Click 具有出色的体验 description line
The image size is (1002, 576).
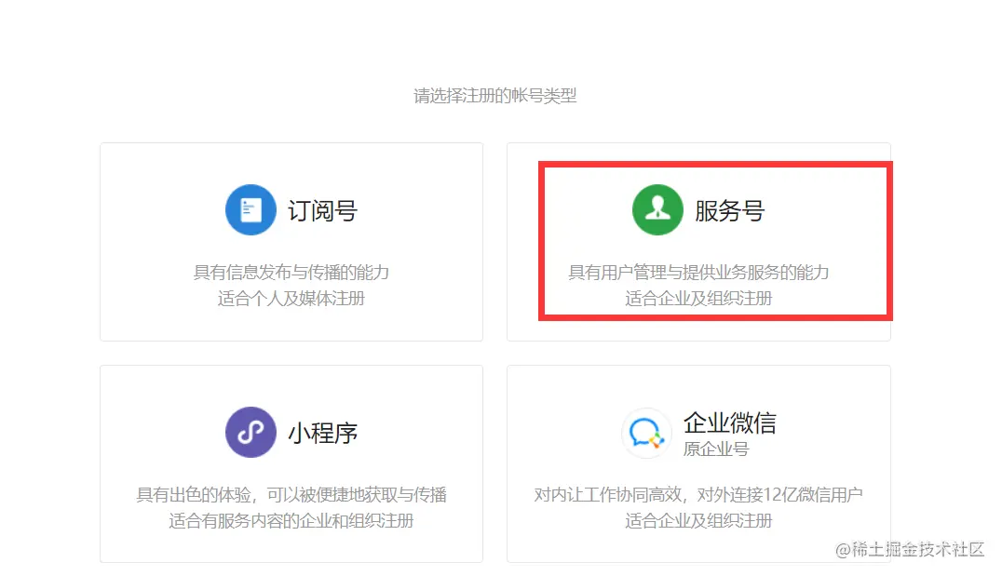pos(291,495)
